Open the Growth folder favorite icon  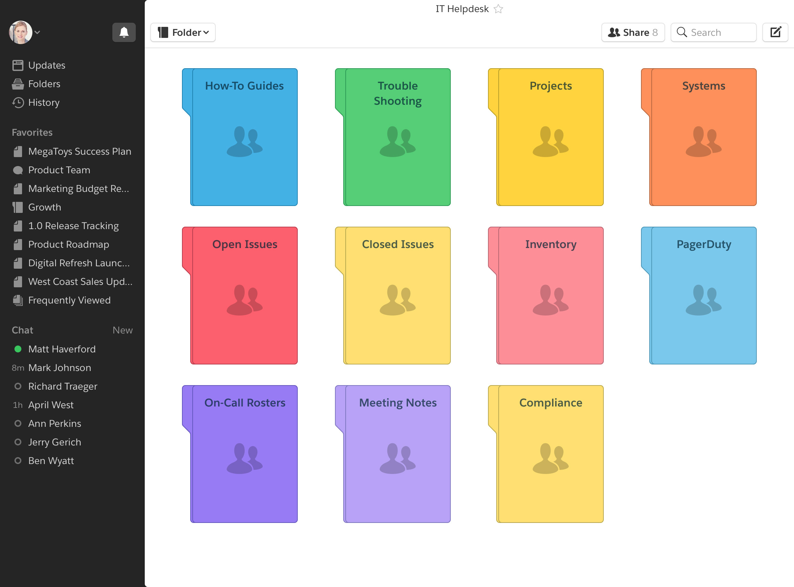(x=18, y=207)
